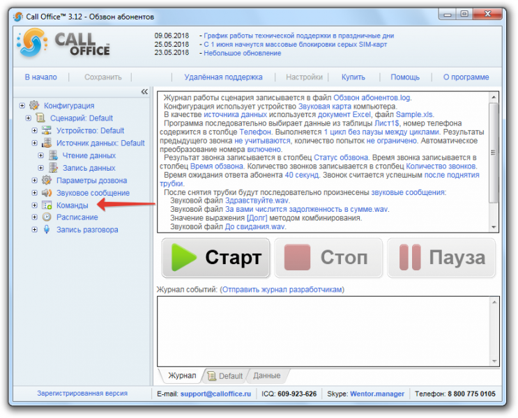Viewport: 518px width, 418px height.
Task: Open the Небольшое обновление news link
Action: tap(242, 53)
